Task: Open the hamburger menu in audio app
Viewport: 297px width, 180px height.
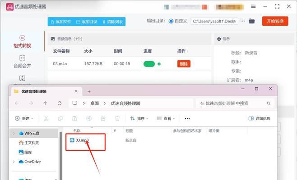Action: pyautogui.click(x=253, y=6)
